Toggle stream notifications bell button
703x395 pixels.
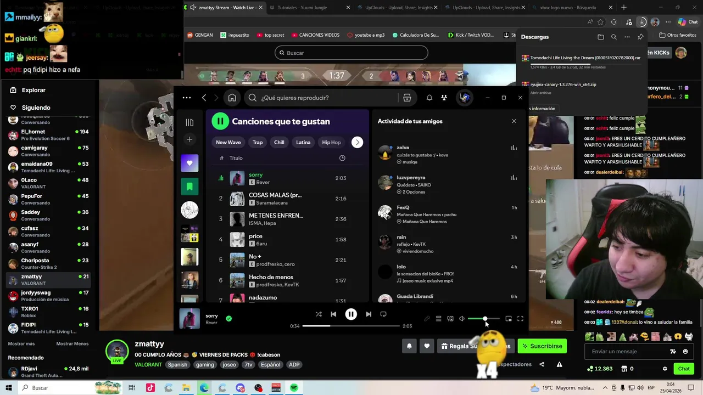409,346
